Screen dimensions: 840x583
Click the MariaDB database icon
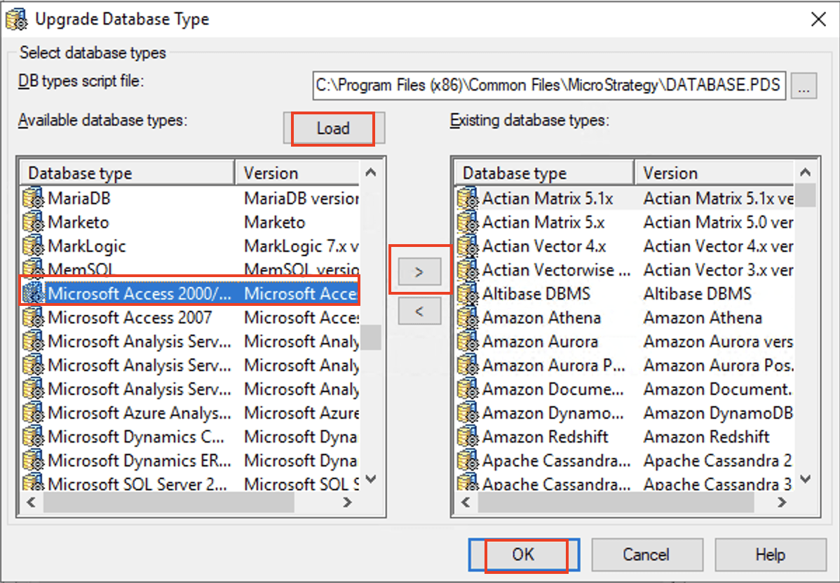pyautogui.click(x=33, y=199)
